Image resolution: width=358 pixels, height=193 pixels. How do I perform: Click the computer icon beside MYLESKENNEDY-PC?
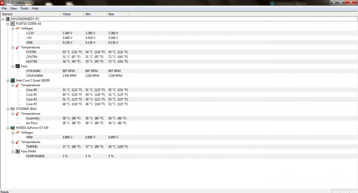click(x=7, y=19)
